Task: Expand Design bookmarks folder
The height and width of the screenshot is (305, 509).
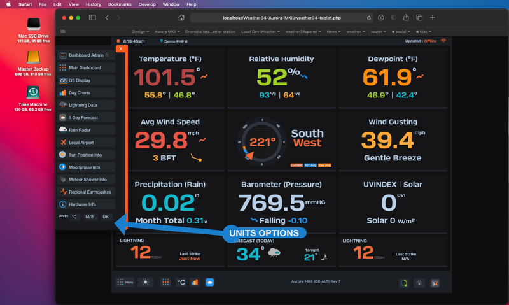Action: point(141,31)
